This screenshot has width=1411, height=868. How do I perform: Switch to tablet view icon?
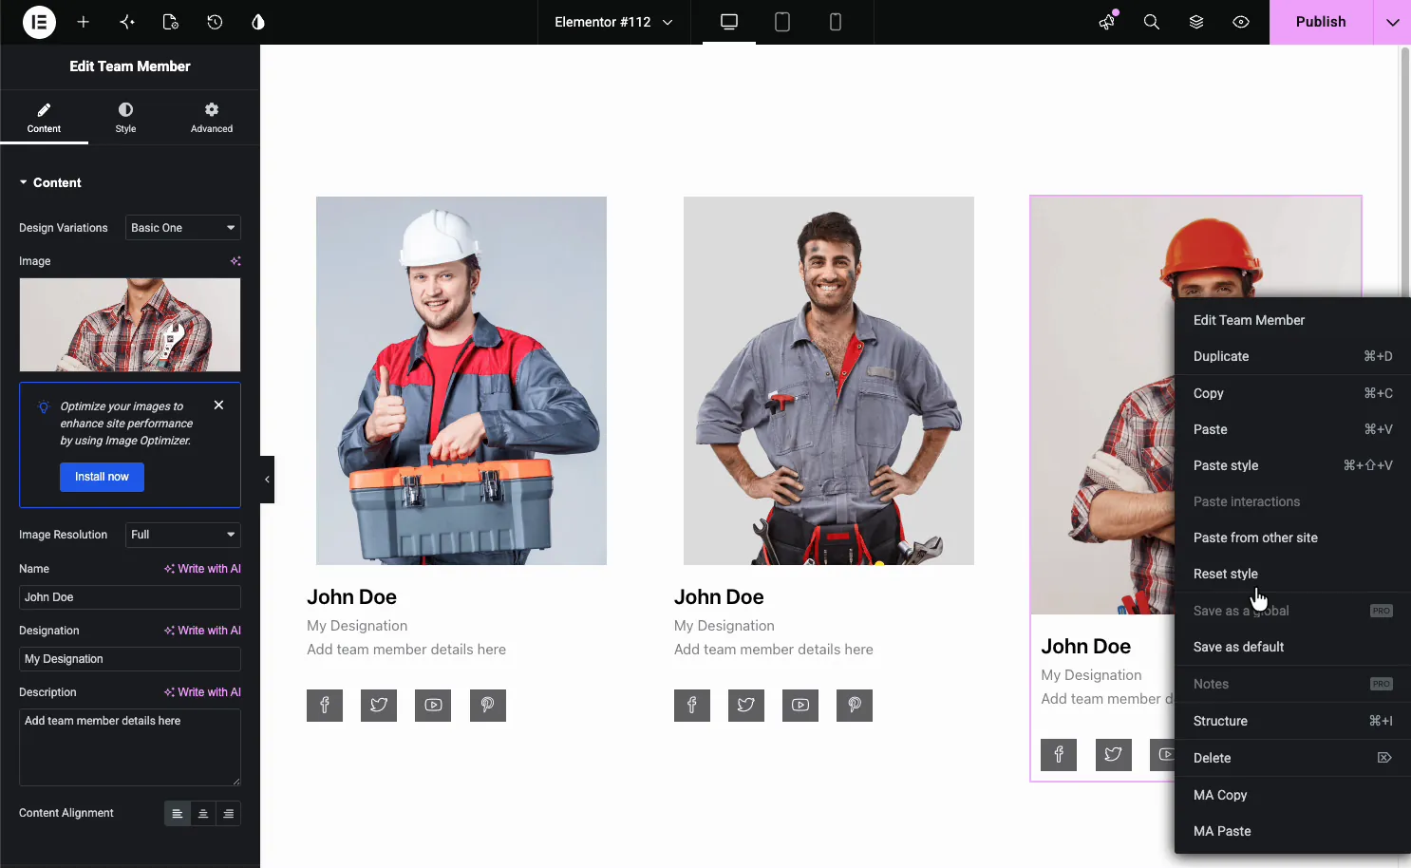[782, 22]
